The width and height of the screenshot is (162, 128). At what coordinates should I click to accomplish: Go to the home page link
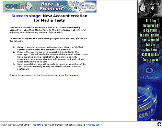tap(72, 75)
